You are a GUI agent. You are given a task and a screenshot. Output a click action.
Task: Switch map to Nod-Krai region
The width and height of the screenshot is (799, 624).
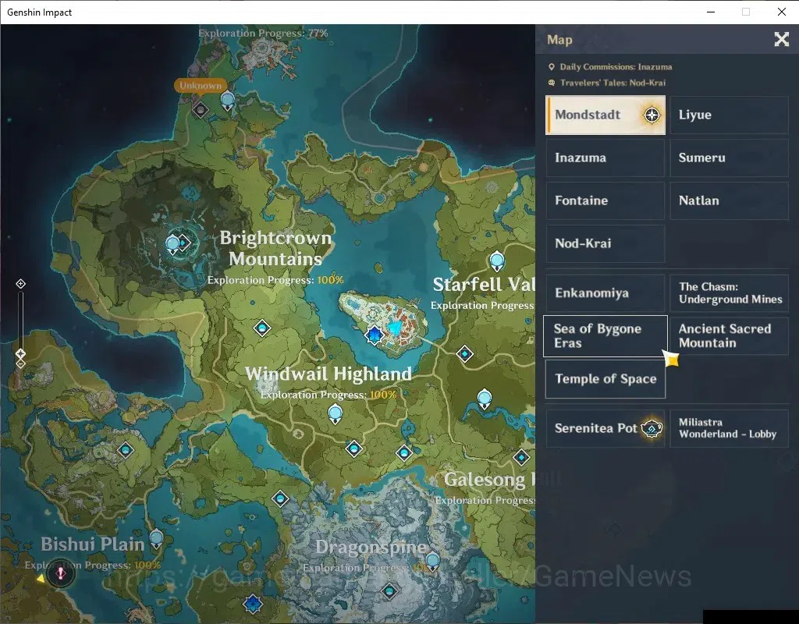605,243
